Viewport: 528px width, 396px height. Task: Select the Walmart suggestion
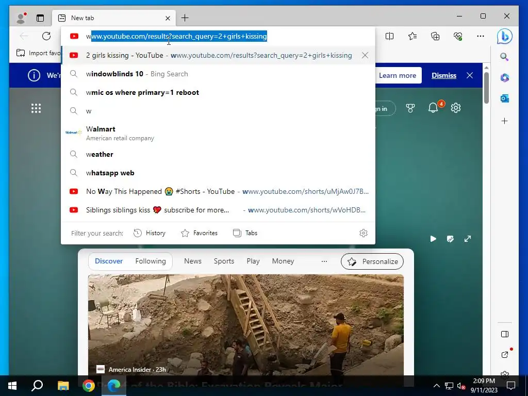218,133
